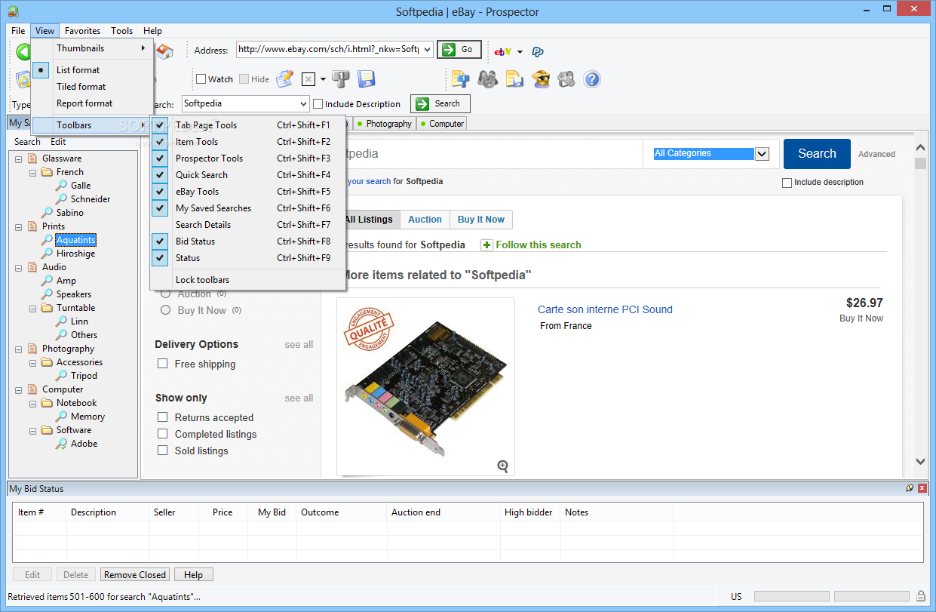
Task: Open Carte son interne PCI Sound listing
Action: point(605,309)
